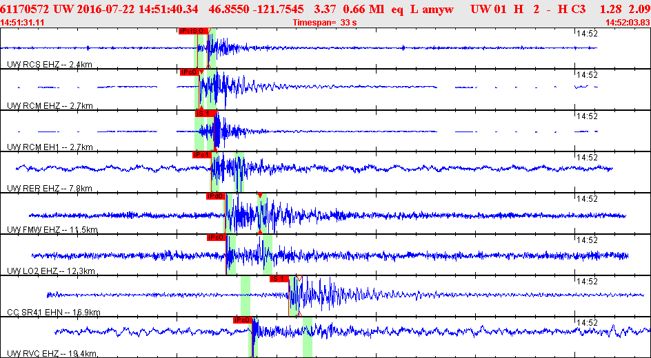Select the UW RVC EHZ 19.4km label
651x358 pixels.
pyautogui.click(x=52, y=353)
